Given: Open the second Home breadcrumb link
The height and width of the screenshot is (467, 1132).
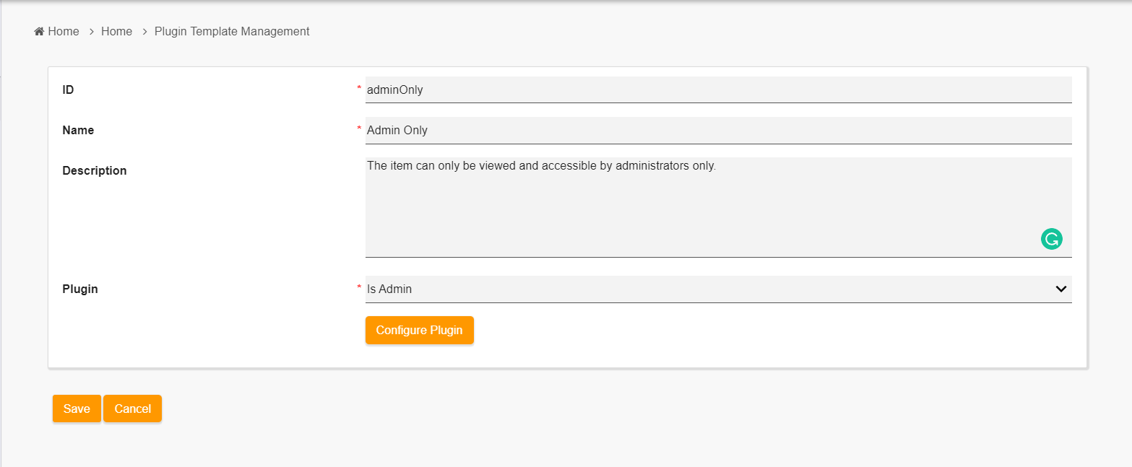Looking at the screenshot, I should [x=116, y=32].
